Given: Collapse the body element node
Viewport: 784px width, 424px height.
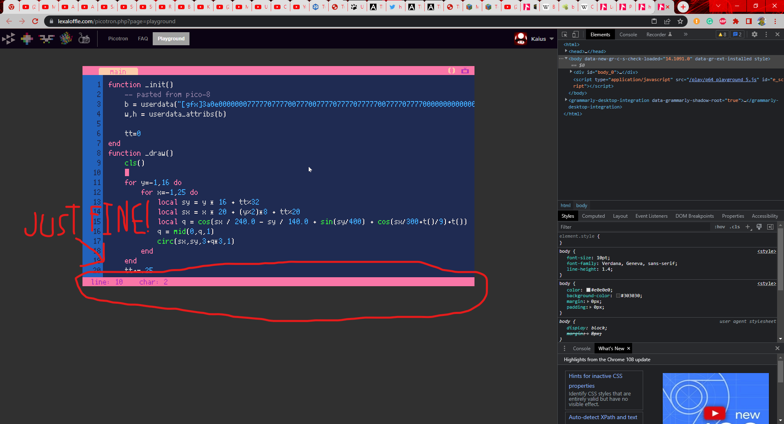Looking at the screenshot, I should 566,58.
